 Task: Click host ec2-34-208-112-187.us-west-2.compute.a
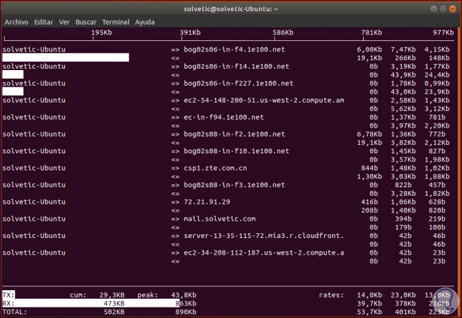pyautogui.click(x=264, y=253)
